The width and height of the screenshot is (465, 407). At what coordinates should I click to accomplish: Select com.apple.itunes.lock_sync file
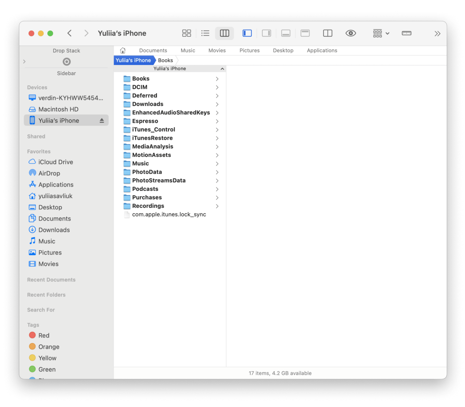pos(170,215)
